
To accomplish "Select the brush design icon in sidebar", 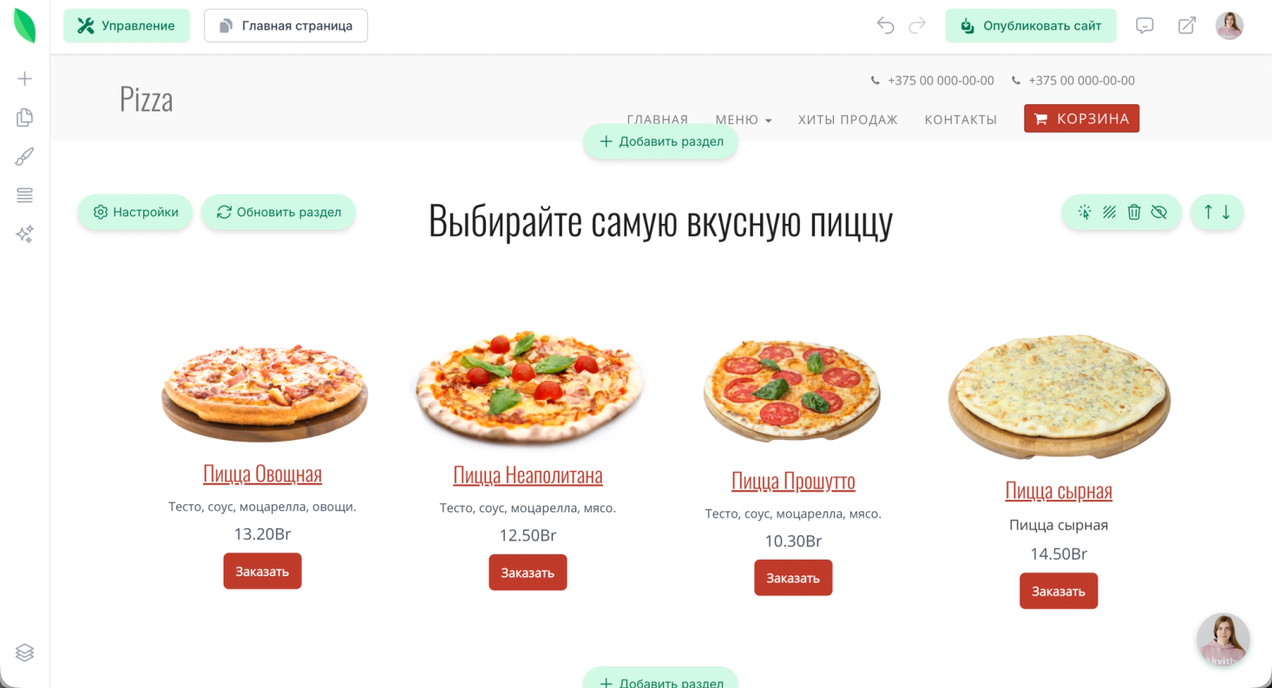I will click(x=24, y=156).
